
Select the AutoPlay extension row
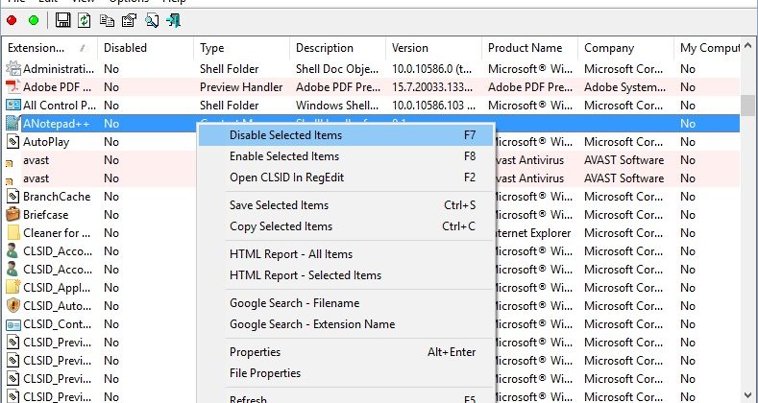point(46,142)
